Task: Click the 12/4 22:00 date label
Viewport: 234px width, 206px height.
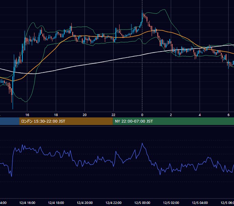Action: [x=114, y=203]
